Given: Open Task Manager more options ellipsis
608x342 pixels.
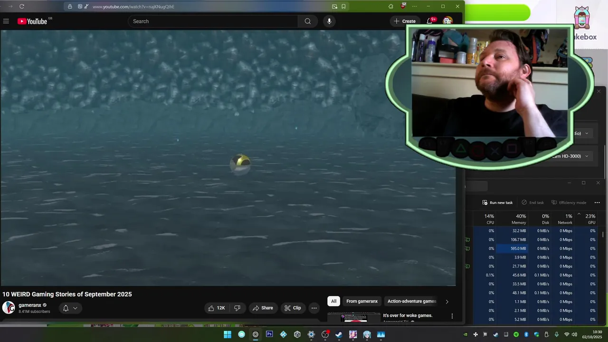Looking at the screenshot, I should pos(597,202).
